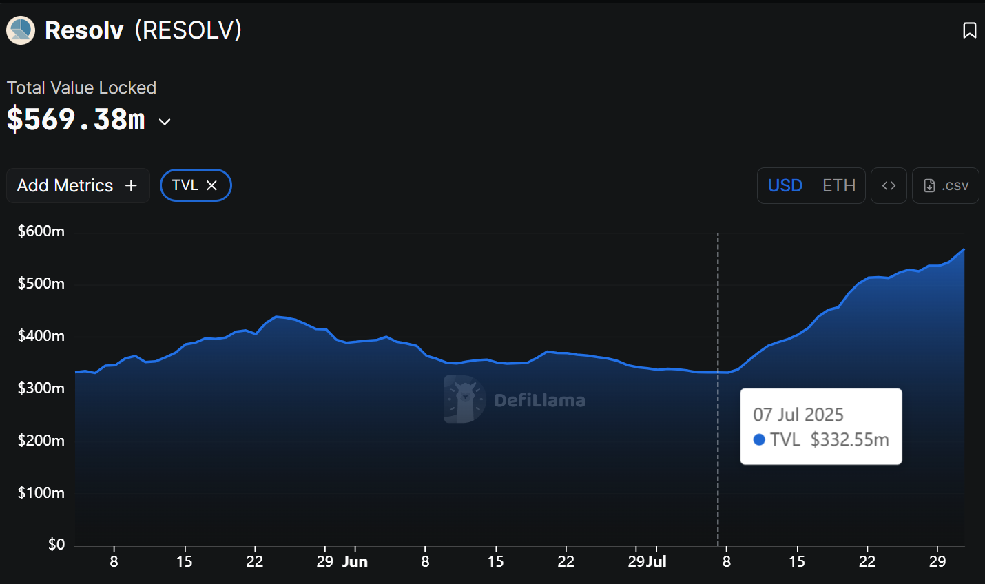Switch chart denomination to USD
Image resolution: width=985 pixels, height=584 pixels.
(785, 186)
